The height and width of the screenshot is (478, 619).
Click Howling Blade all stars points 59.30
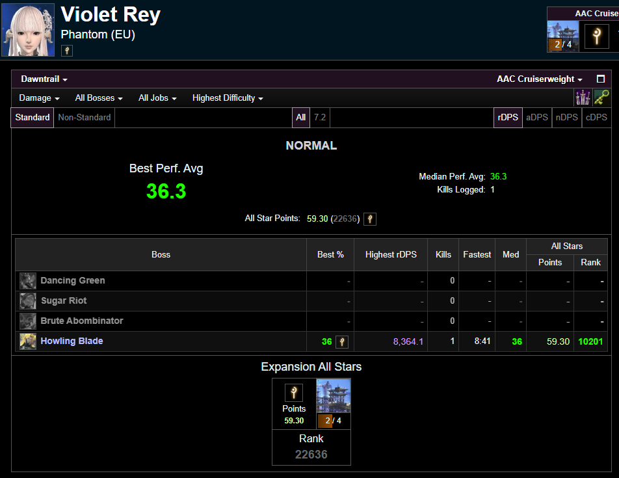(x=558, y=342)
